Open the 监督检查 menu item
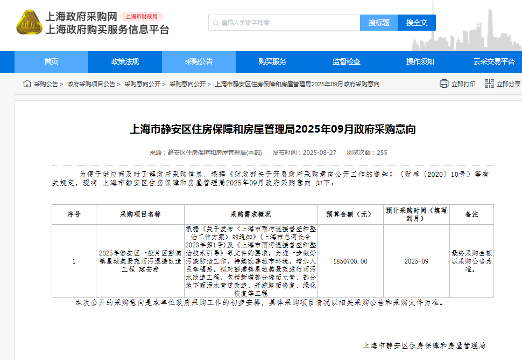The height and width of the screenshot is (360, 522). 346,61
